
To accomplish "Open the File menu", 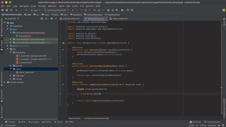I will coord(2,6).
